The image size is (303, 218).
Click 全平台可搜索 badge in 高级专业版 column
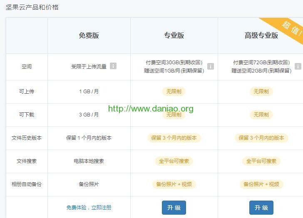(x=261, y=161)
